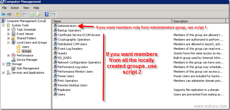Click description 'Supports file replication in a domain'
The image size is (230, 110).
(196, 90)
